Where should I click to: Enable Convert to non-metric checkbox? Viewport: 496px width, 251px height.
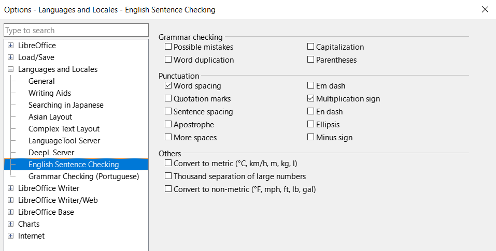click(168, 189)
